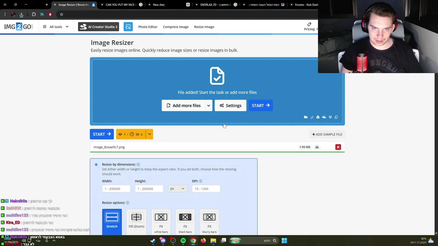
Task: Open the orange 1 / 30 s task info
Action: (x=131, y=134)
